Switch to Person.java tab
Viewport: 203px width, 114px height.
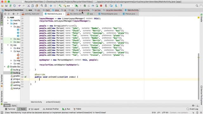pos(130,14)
